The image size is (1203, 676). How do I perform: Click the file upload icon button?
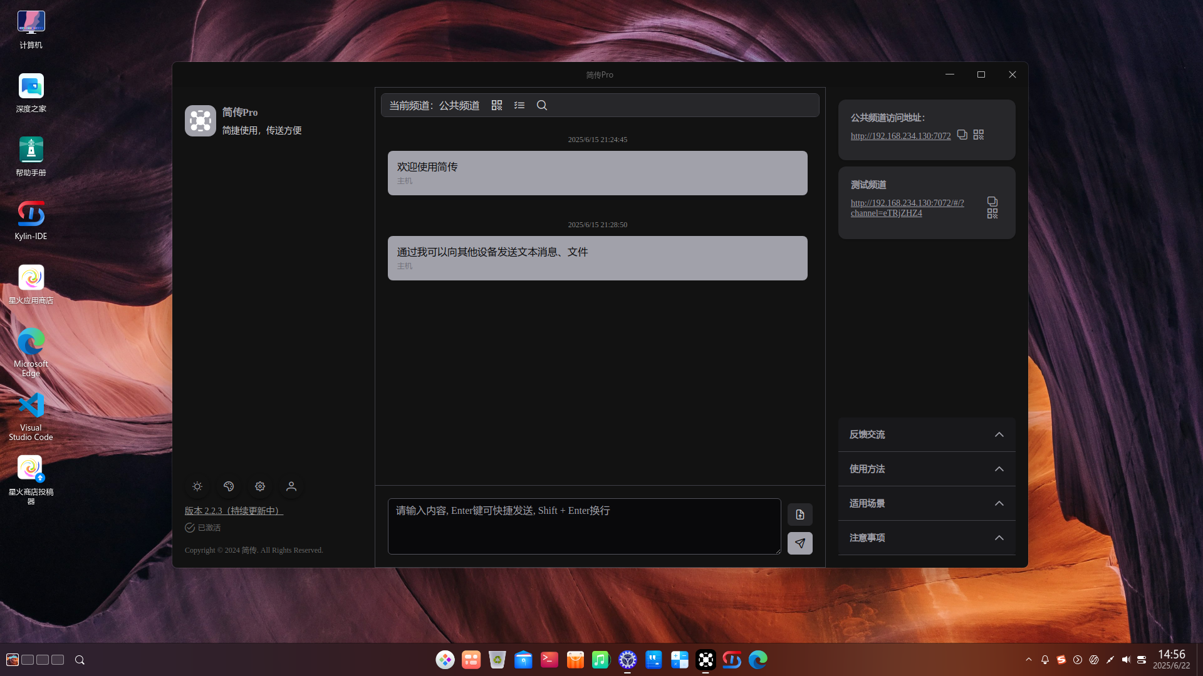click(800, 515)
